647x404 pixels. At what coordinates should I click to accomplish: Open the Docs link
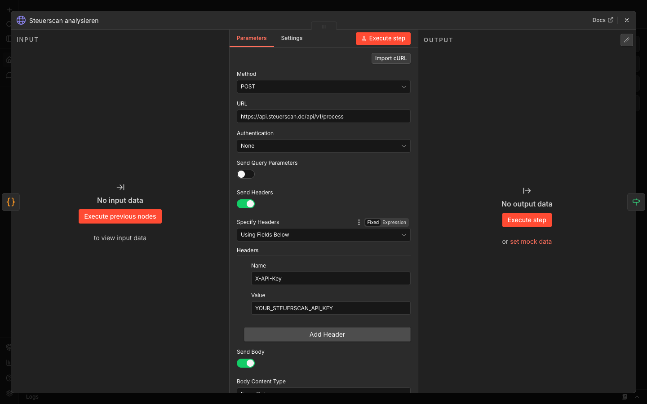tap(602, 20)
